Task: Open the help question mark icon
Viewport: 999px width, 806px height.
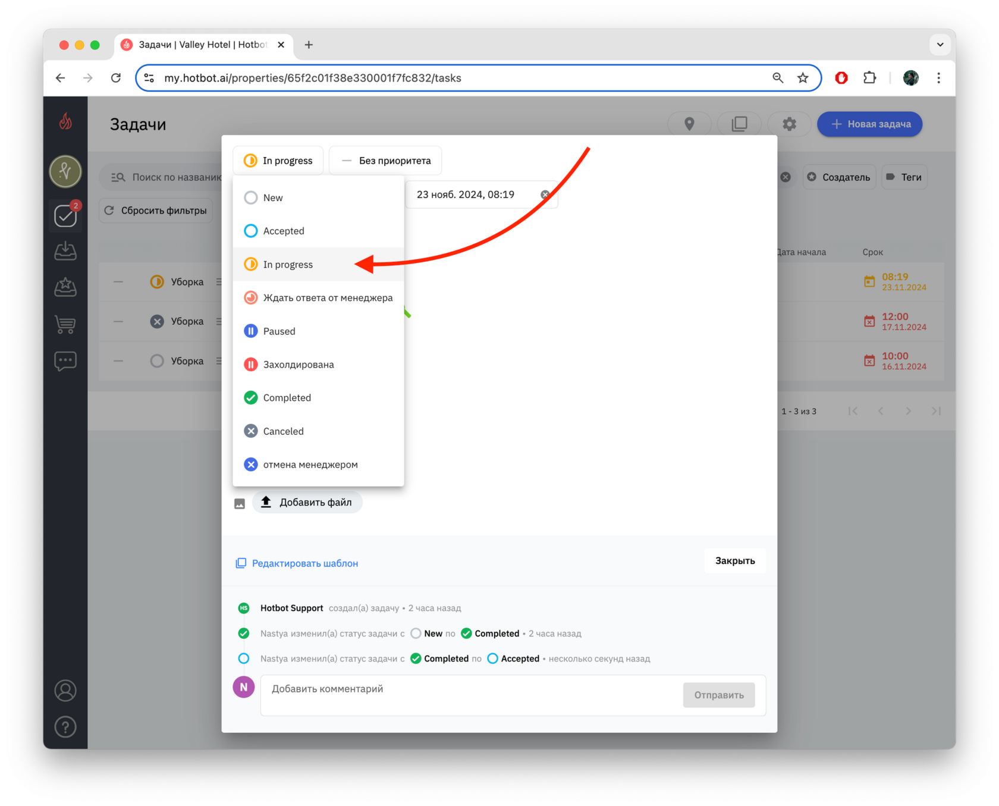Action: pos(65,727)
